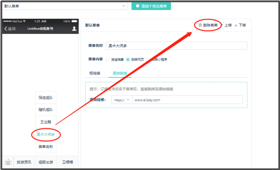Switch to the 原始链接 tab
280x170 pixels.
click(120, 73)
